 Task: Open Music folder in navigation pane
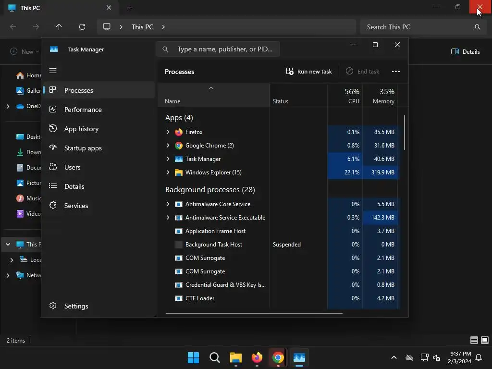coord(28,198)
